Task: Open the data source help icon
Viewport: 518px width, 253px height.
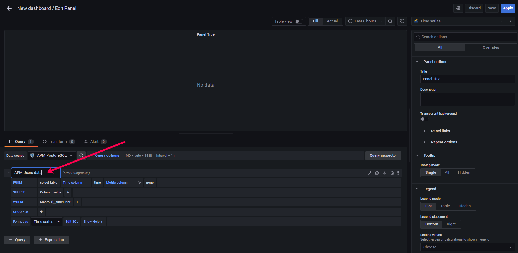Action: pos(81,155)
